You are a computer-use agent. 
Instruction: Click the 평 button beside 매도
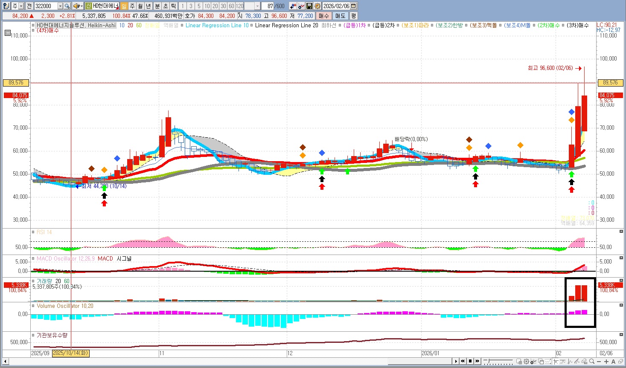click(354, 16)
